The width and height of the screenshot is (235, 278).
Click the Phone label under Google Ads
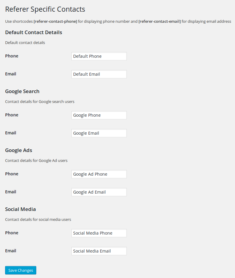pos(12,174)
